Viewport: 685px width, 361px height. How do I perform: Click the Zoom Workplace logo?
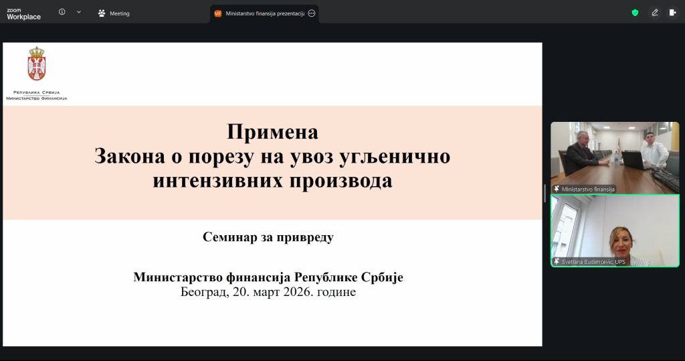pyautogui.click(x=23, y=13)
